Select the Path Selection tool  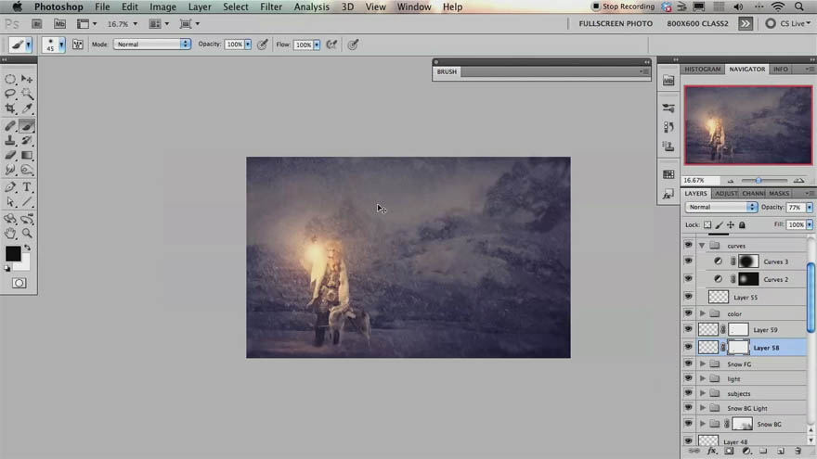[10, 202]
